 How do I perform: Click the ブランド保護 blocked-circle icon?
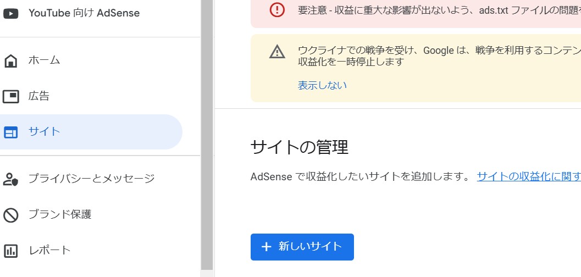pos(10,215)
